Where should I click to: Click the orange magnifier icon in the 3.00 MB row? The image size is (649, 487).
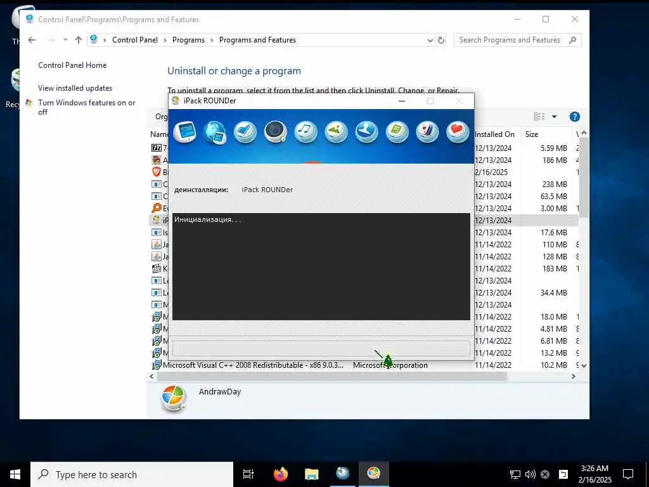[157, 208]
